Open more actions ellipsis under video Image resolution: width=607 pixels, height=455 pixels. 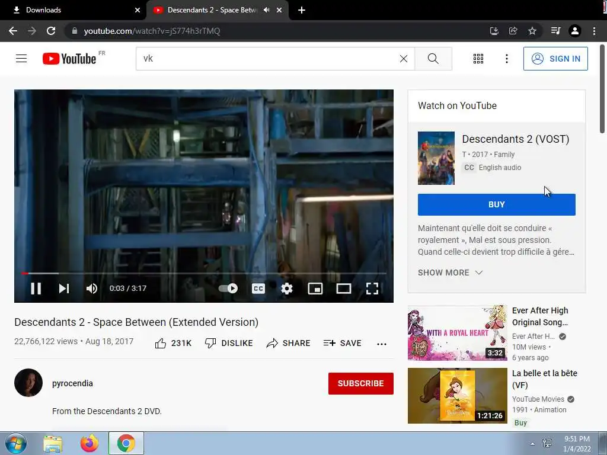[x=382, y=344]
